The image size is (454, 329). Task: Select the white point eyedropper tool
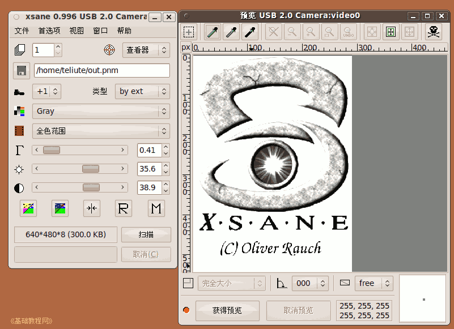pyautogui.click(x=213, y=32)
